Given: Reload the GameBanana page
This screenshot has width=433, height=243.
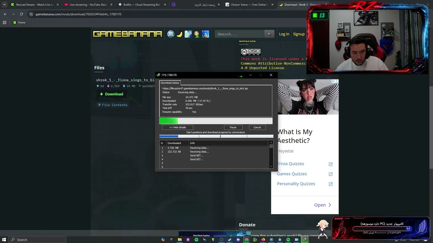Looking at the screenshot, I should click(x=21, y=14).
